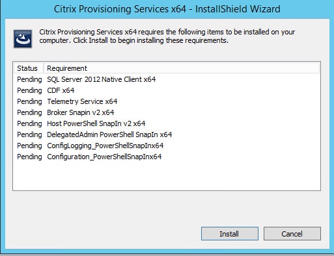334x256 pixels.
Task: Highlight Telemetry Service x64 entry
Action: (x=82, y=101)
